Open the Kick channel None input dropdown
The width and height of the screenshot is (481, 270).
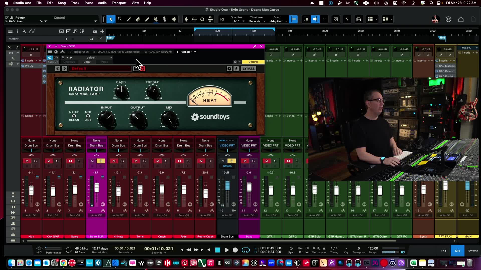click(31, 140)
